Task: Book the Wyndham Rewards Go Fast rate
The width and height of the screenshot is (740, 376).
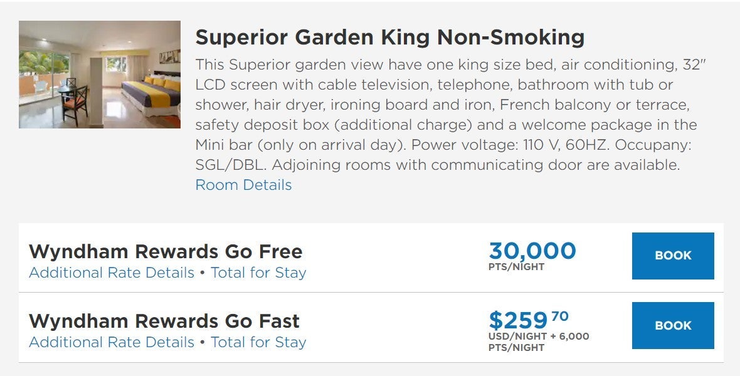Action: pyautogui.click(x=673, y=325)
